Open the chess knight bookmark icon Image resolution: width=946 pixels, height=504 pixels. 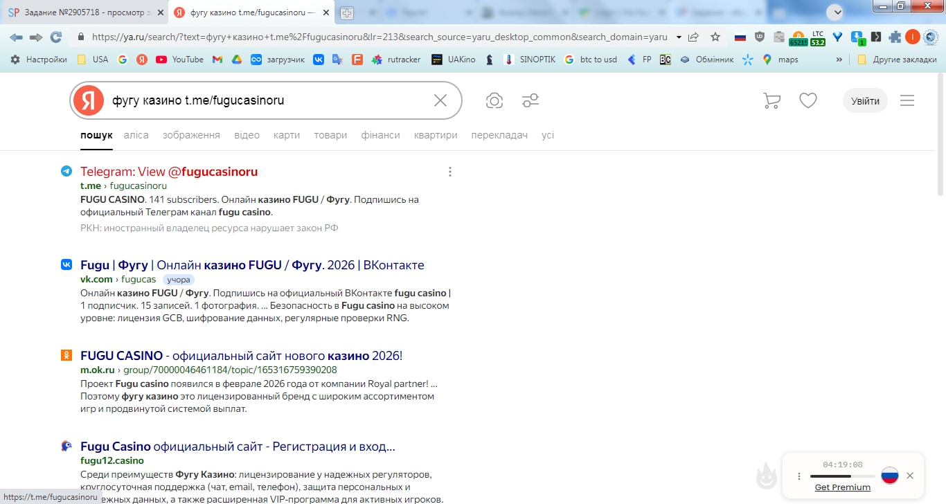pos(490,60)
